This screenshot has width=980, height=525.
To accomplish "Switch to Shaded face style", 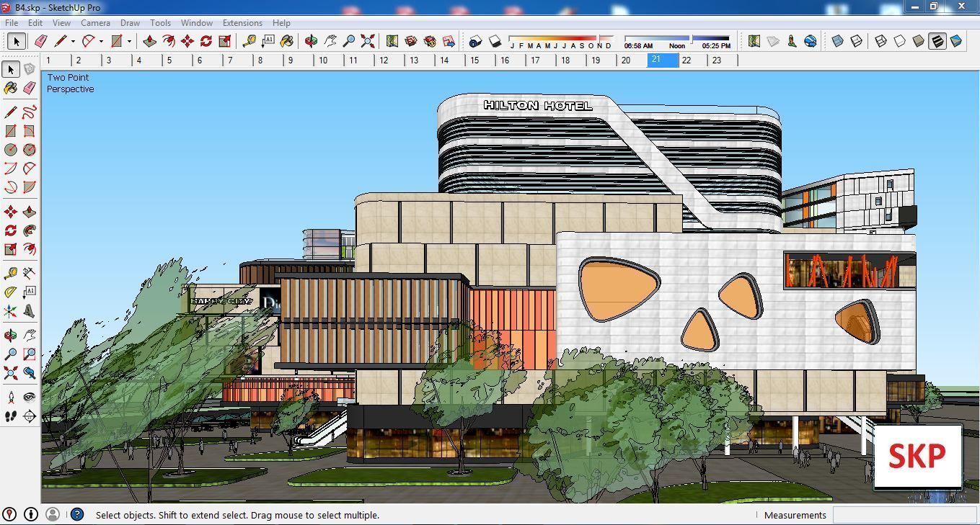I will pos(919,41).
